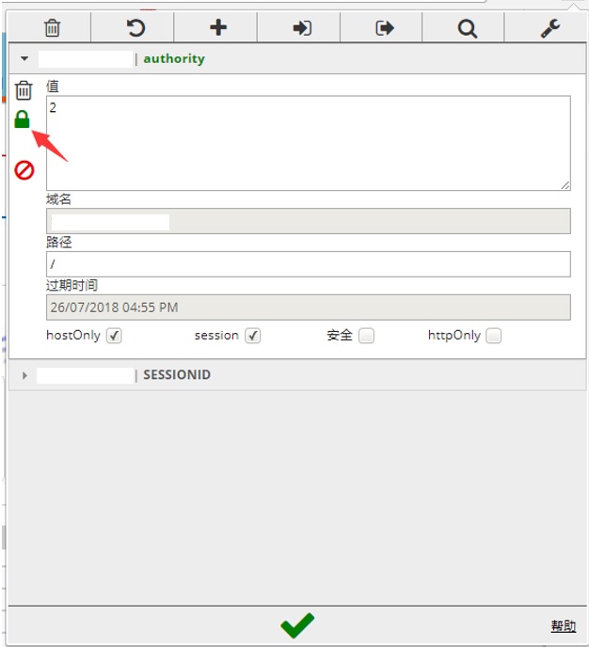Reset cookies with the undo arrow icon
589x647 pixels.
(135, 28)
